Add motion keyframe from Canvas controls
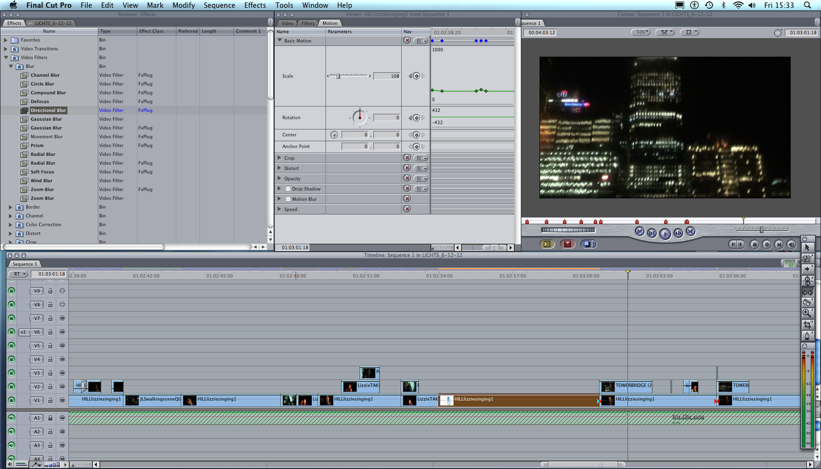821x469 pixels. click(767, 245)
